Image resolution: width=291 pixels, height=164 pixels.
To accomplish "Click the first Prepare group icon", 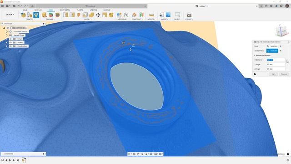I will point(44,15).
